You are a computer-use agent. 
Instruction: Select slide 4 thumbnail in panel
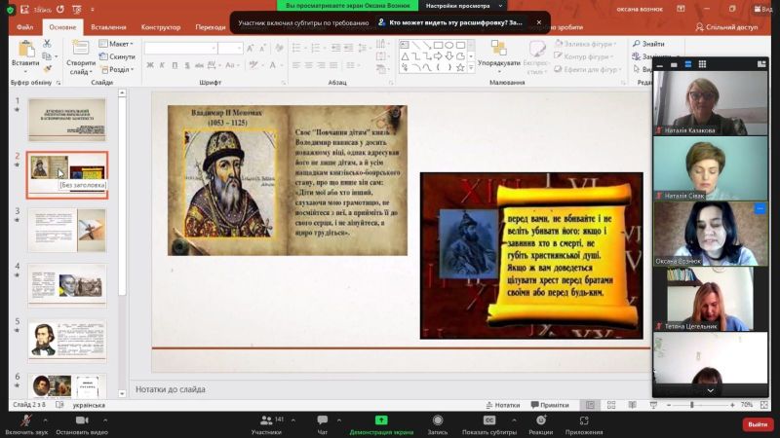tap(67, 284)
